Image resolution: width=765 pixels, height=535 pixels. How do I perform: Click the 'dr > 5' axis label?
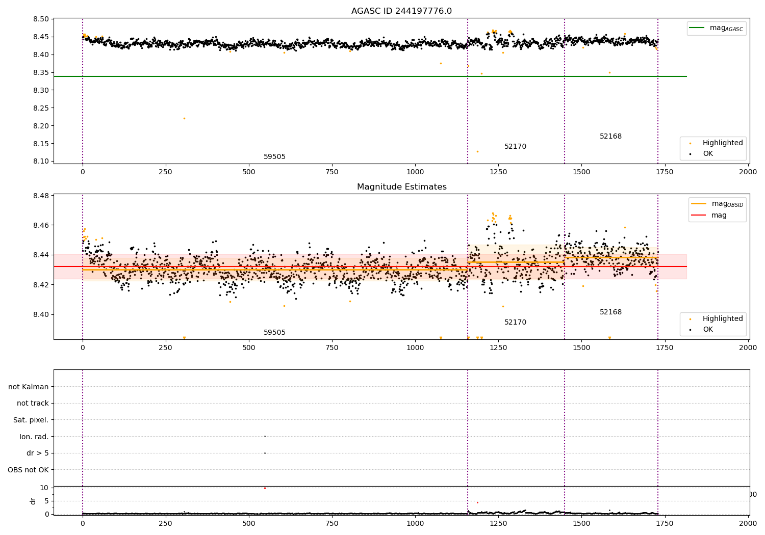click(38, 453)
